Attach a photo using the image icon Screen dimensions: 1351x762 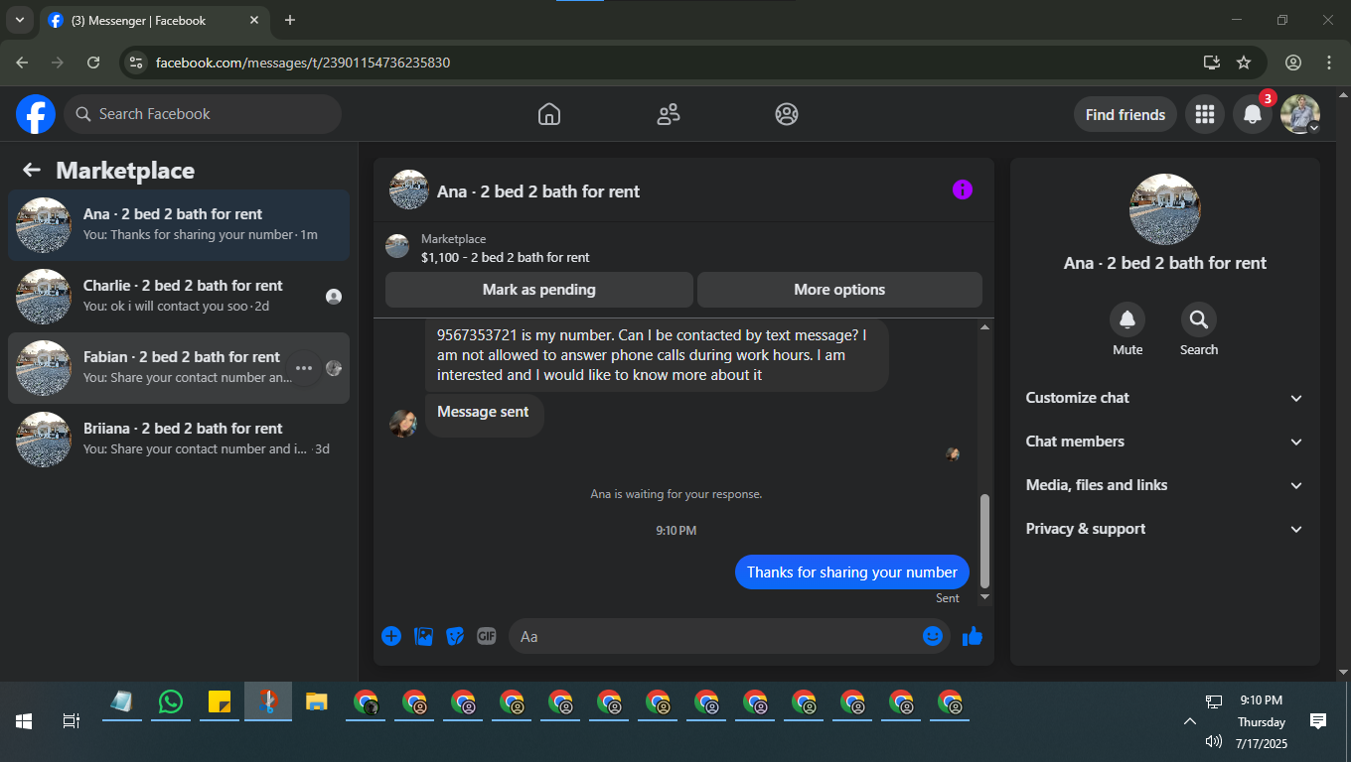[x=423, y=636]
